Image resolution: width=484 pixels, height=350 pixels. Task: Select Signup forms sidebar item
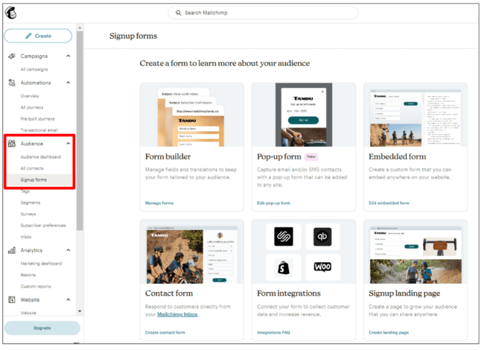click(39, 179)
